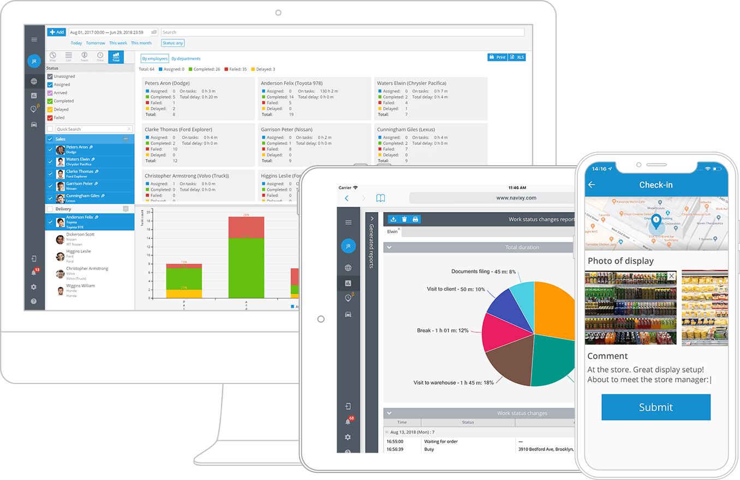Viewport: 740px width, 480px height.
Task: Open hamburger menu in desktop app sidebar
Action: (x=34, y=39)
